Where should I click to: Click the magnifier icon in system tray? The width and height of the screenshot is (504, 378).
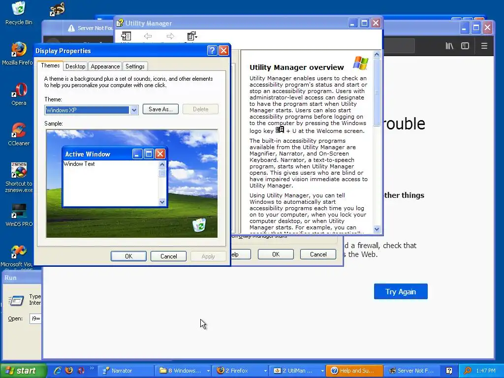(x=468, y=371)
